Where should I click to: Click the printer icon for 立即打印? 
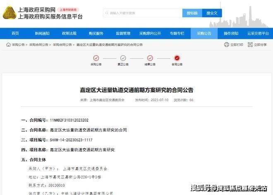click(x=226, y=45)
